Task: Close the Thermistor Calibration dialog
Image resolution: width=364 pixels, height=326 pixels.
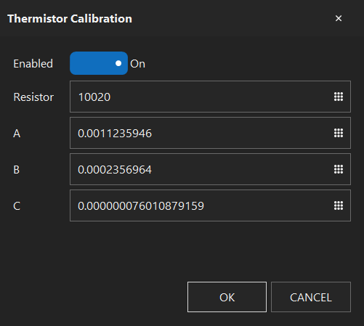Action: [x=339, y=18]
